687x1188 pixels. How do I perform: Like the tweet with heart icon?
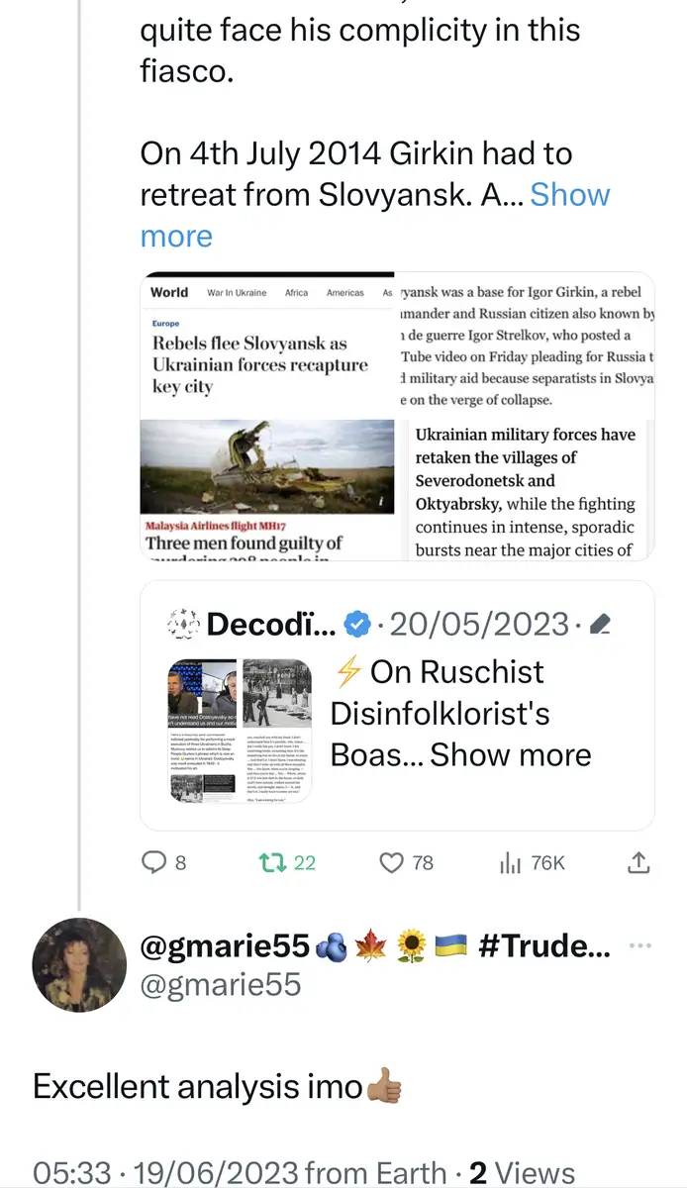[x=392, y=862]
